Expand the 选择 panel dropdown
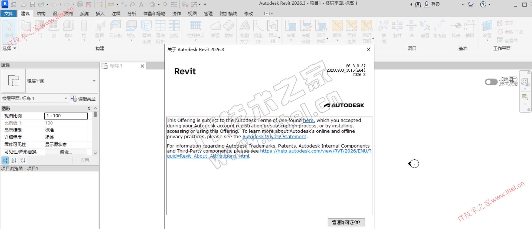532x229 pixels. click(x=9, y=48)
